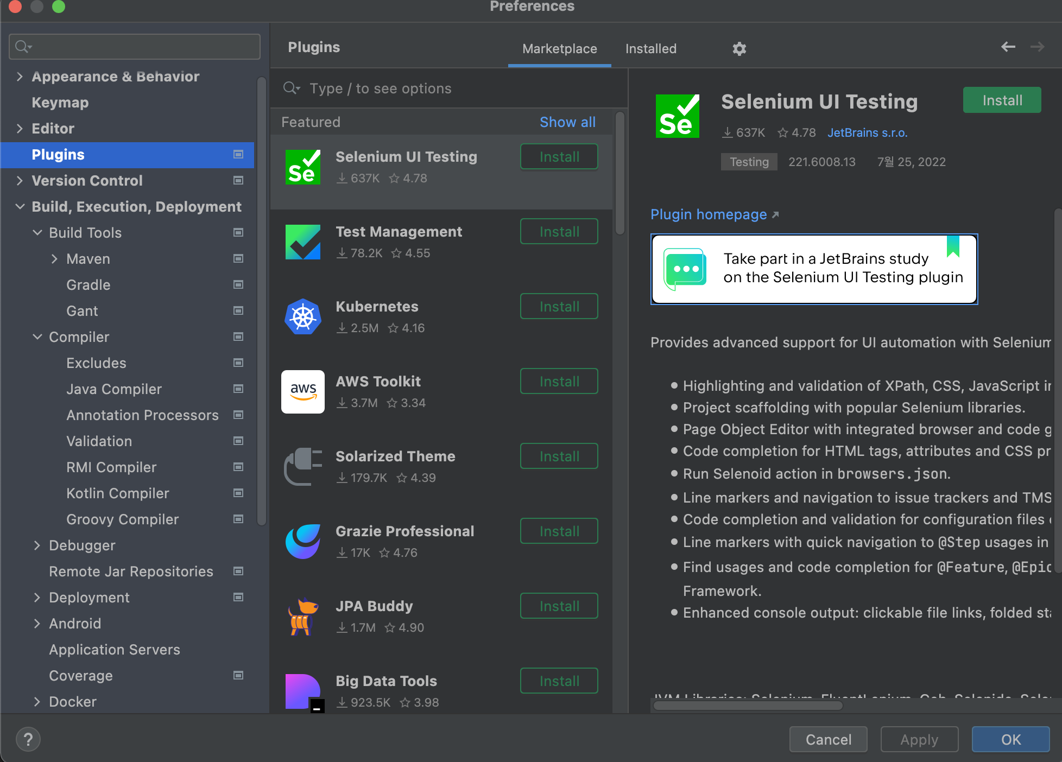Click the OK button

(1010, 739)
